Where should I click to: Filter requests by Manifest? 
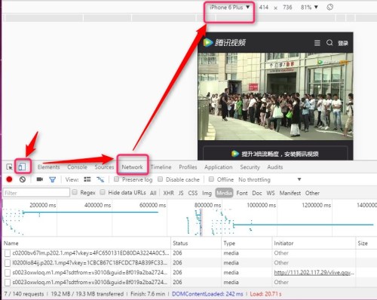[x=290, y=193]
